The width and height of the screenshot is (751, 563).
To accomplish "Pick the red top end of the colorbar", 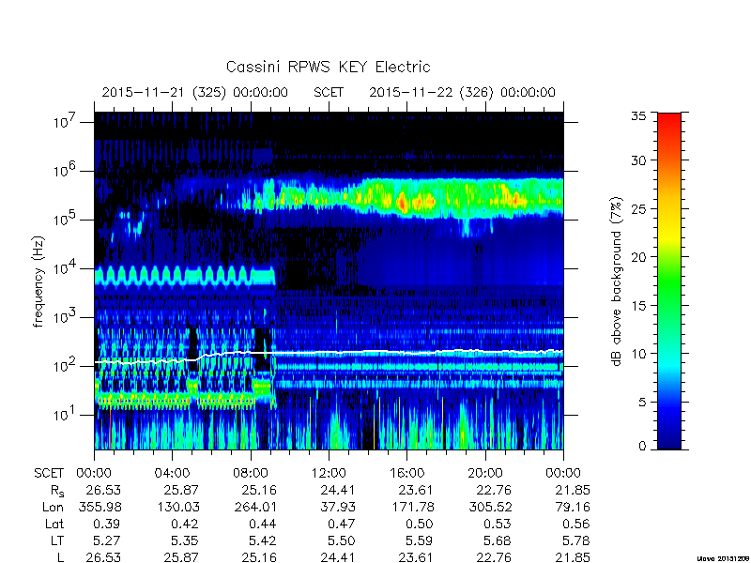I will [x=669, y=121].
